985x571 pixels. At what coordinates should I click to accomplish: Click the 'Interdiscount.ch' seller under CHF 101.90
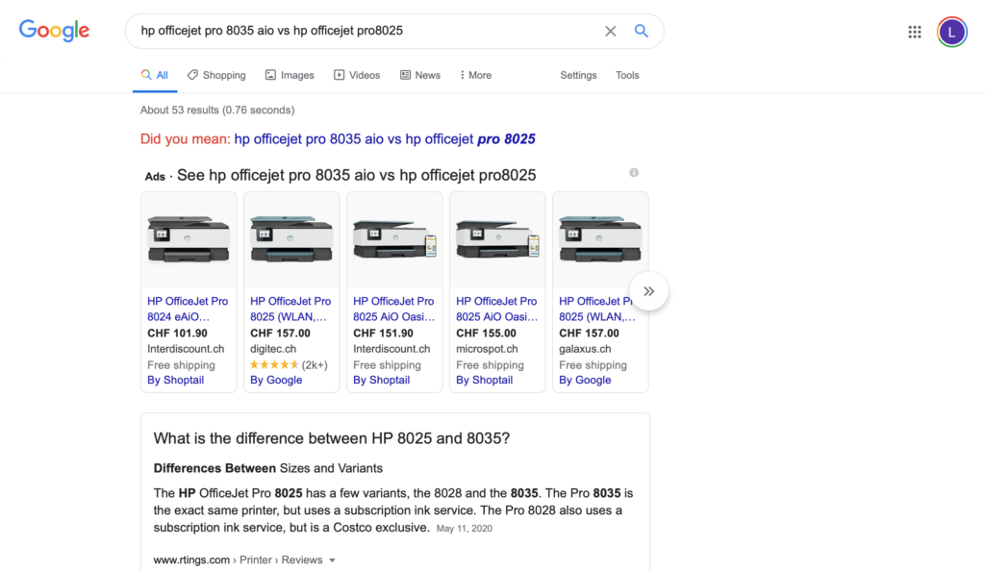[x=186, y=349]
